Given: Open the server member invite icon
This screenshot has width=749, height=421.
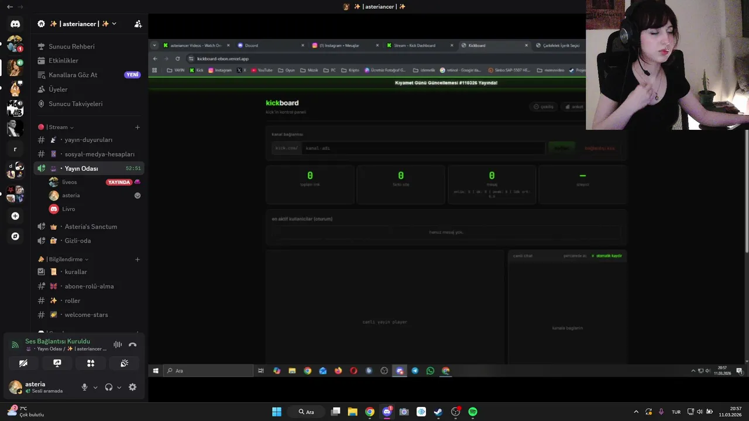Looking at the screenshot, I should (138, 24).
